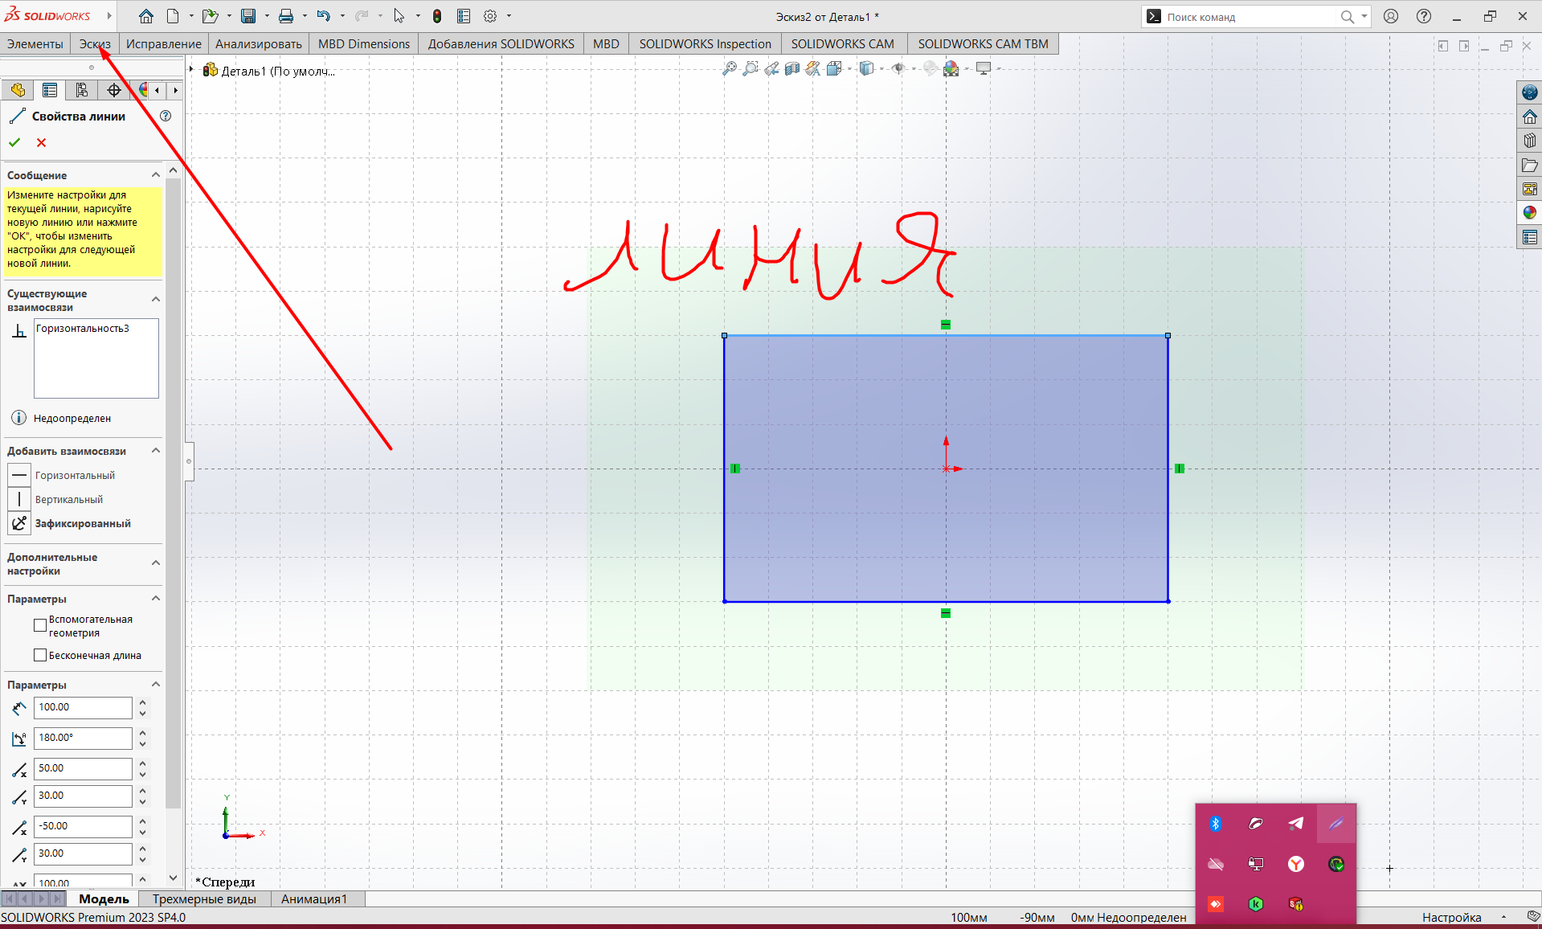Click the Apply Scene icon
The height and width of the screenshot is (929, 1542).
pyautogui.click(x=951, y=69)
